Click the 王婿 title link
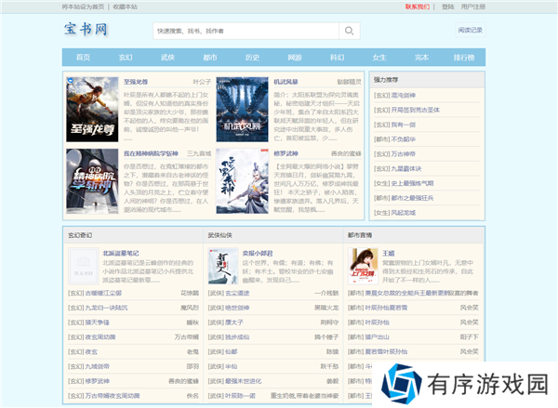The image size is (558, 408). point(388,254)
